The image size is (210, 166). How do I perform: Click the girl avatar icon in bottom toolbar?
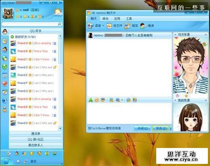pyautogui.click(x=17, y=153)
